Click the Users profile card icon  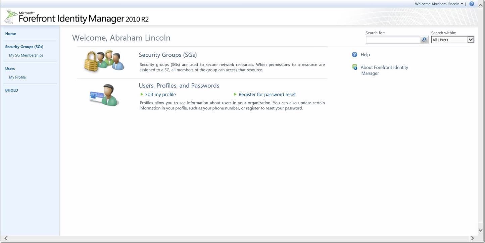click(104, 95)
